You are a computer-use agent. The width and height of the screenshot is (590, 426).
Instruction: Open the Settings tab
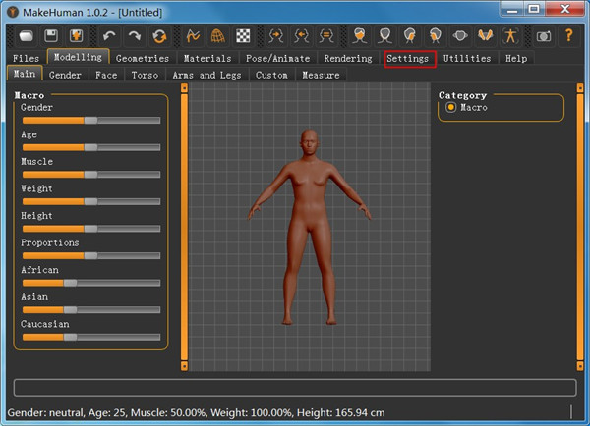point(408,59)
